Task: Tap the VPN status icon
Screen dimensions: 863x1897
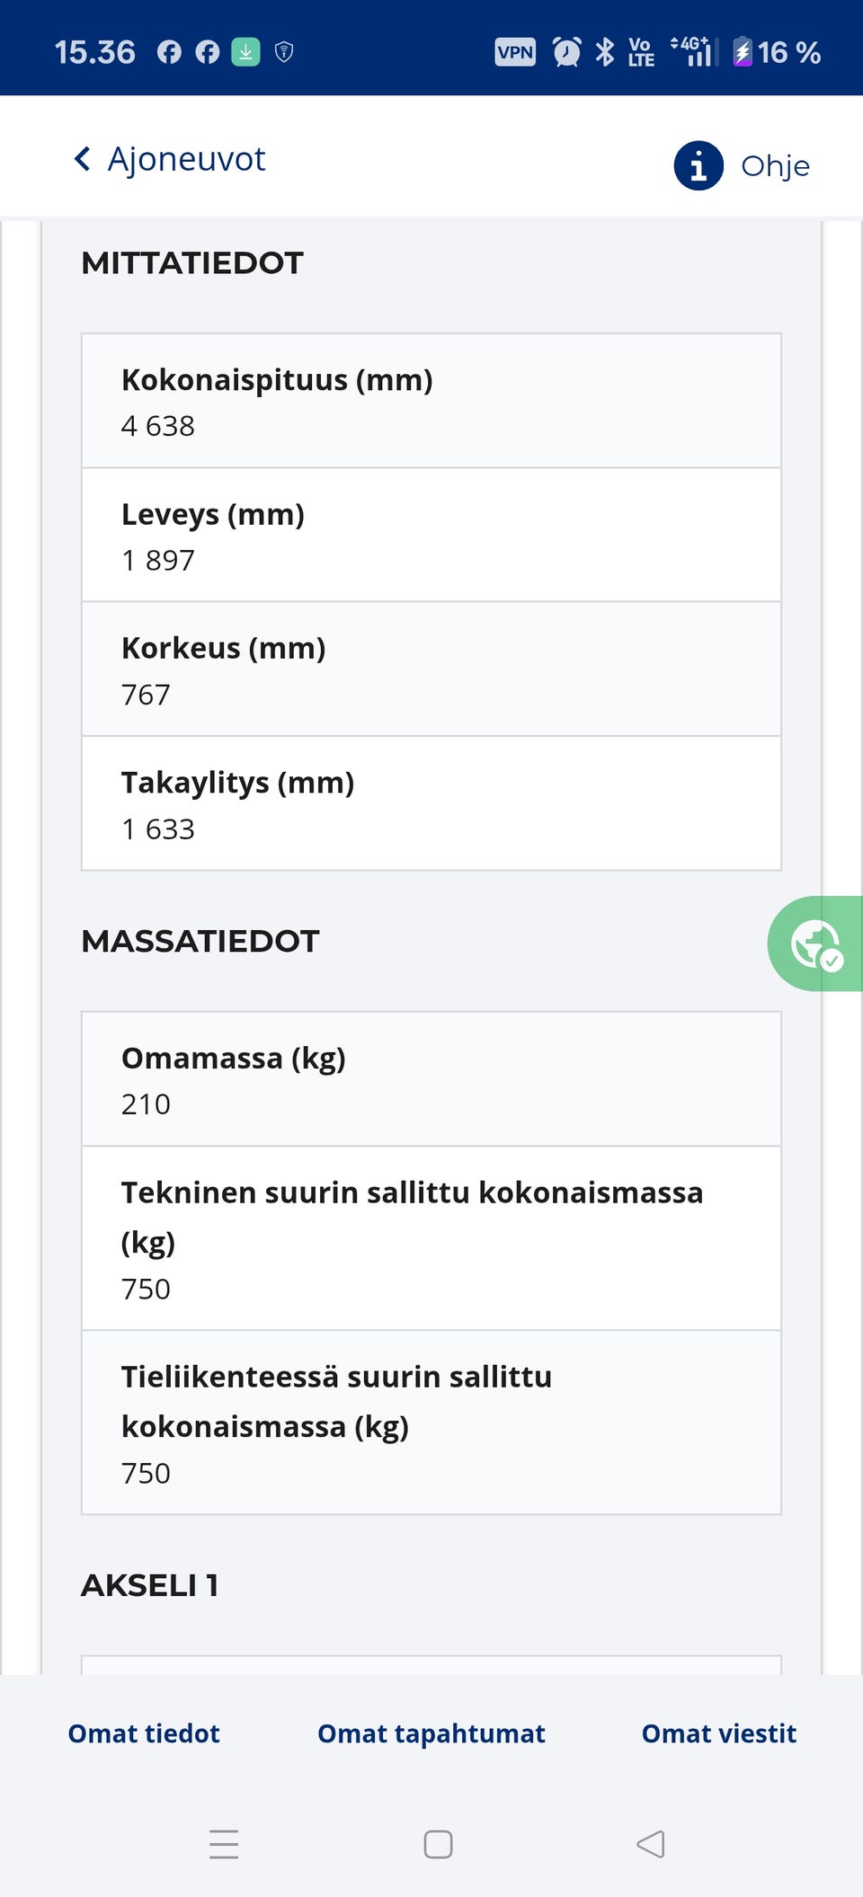Action: pos(515,52)
